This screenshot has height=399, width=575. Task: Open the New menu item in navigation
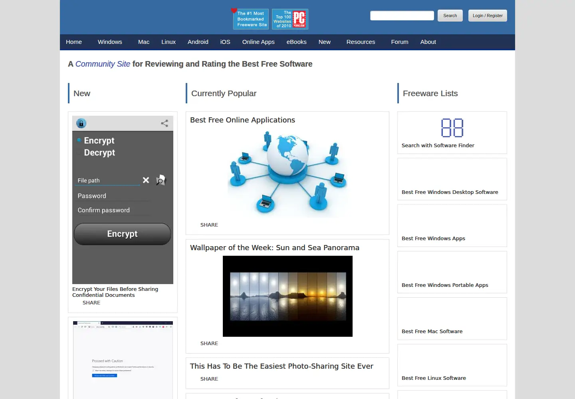[x=325, y=42]
